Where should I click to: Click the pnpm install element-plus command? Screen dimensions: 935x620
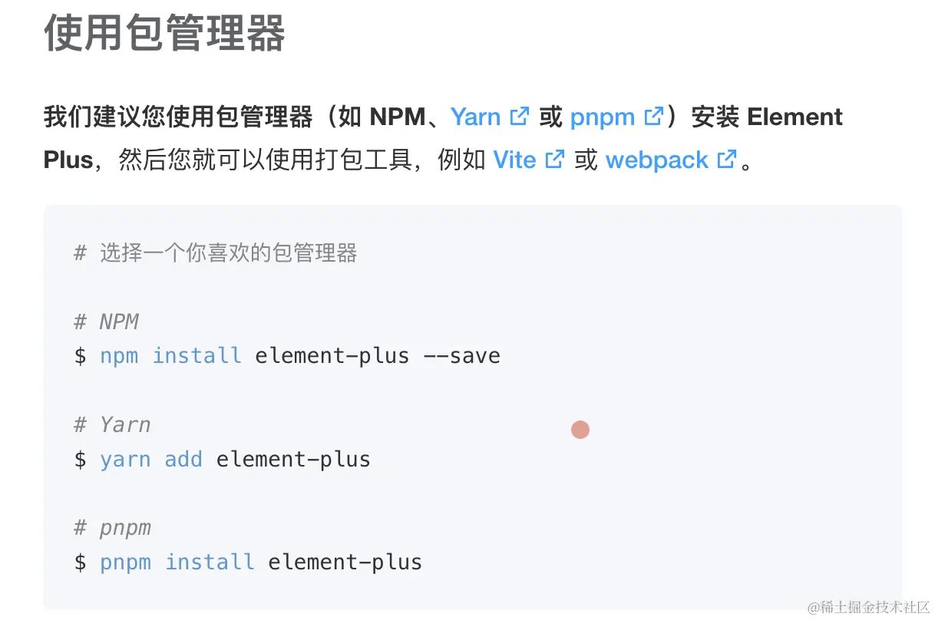pos(248,562)
